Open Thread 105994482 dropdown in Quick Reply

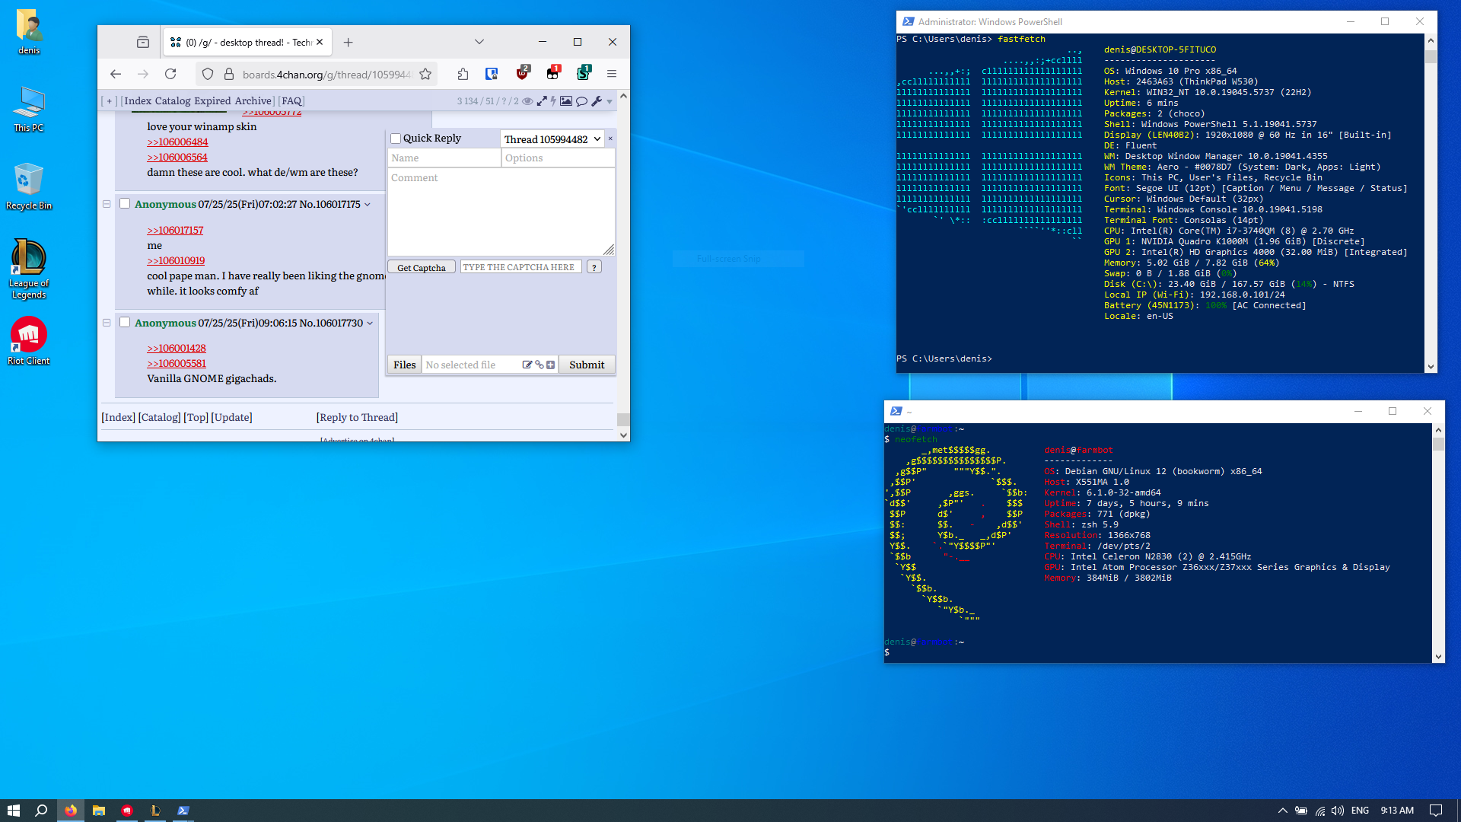(552, 139)
